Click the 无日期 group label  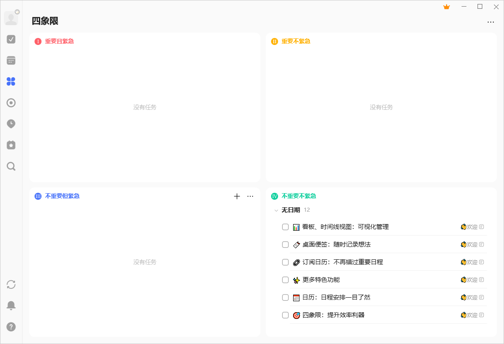point(291,210)
